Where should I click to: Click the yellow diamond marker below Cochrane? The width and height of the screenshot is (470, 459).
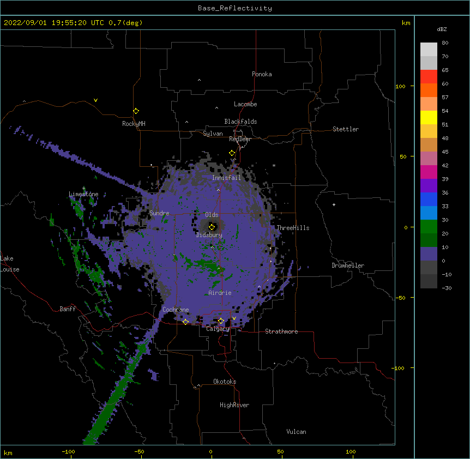(x=185, y=322)
